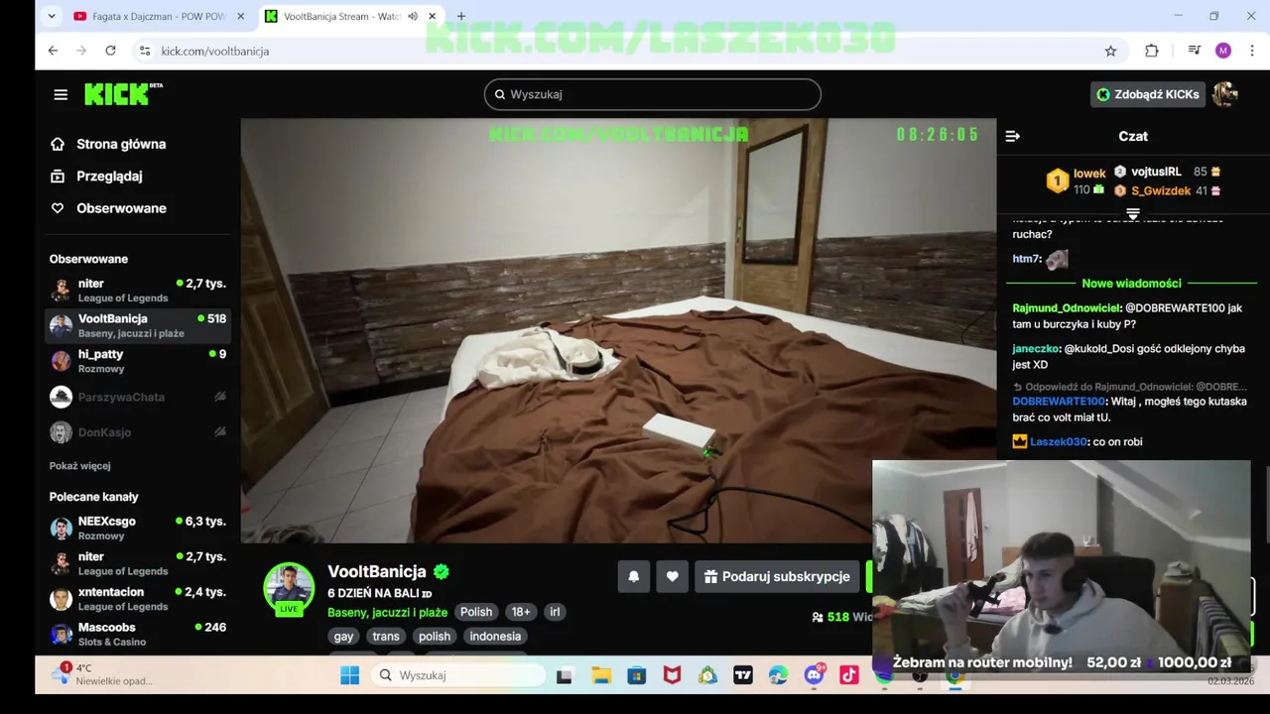Open the offline ParszywaChata channel
This screenshot has height=714, width=1270.
tap(139, 397)
